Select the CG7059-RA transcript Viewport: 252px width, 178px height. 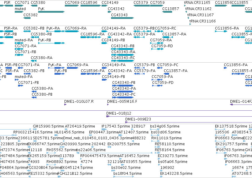coord(157,43)
